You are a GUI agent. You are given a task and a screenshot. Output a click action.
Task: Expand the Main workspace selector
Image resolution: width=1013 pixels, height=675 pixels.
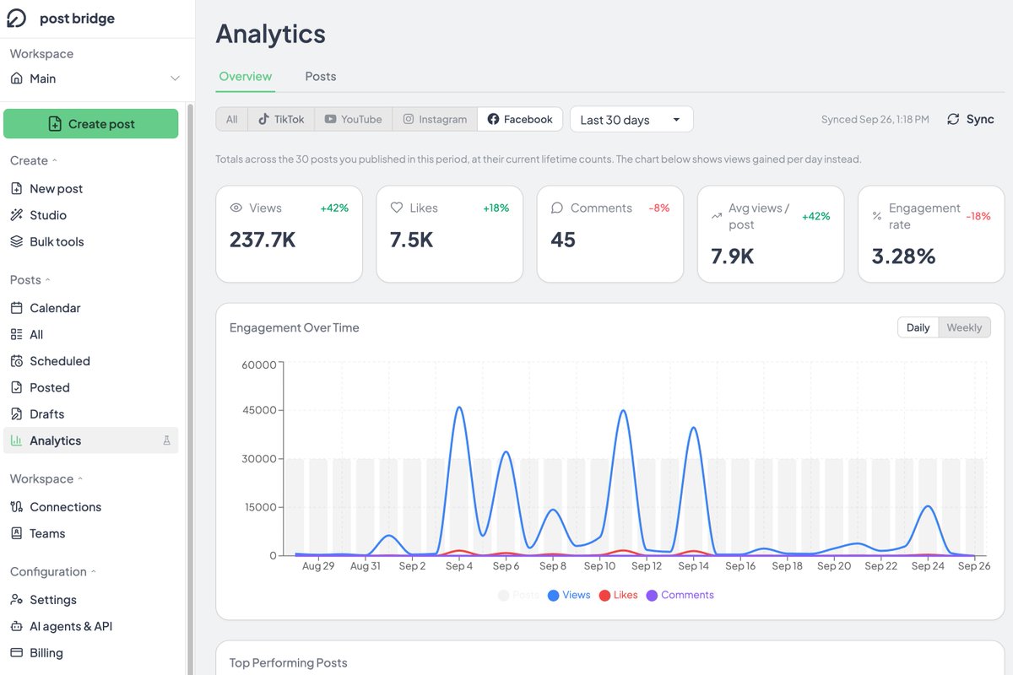pyautogui.click(x=95, y=78)
